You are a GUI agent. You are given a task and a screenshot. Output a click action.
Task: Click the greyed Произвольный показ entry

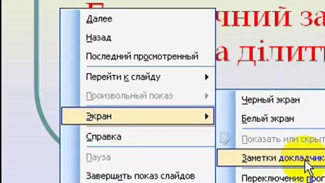pos(138,96)
